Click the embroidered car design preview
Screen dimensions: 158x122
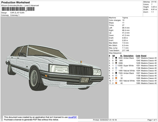tap(55, 68)
